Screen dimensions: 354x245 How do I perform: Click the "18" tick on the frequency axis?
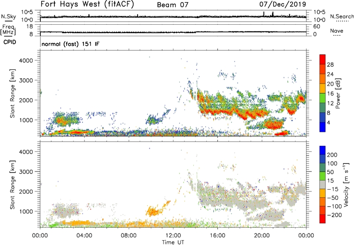30,27
